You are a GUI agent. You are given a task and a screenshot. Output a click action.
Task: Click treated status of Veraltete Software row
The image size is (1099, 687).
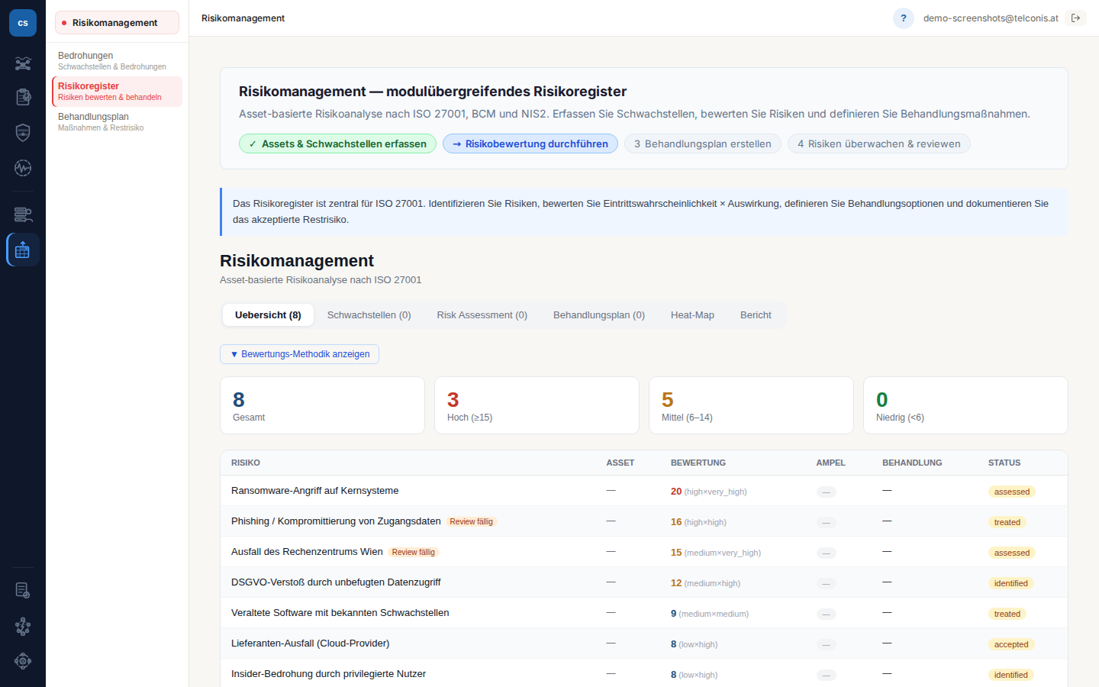pos(1007,614)
